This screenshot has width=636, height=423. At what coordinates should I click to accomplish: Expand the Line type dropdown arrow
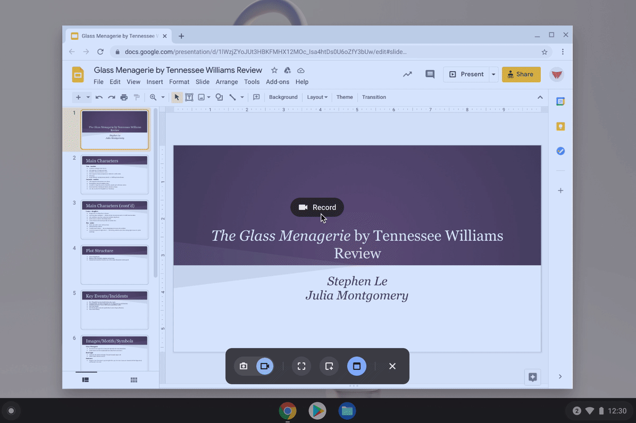242,97
